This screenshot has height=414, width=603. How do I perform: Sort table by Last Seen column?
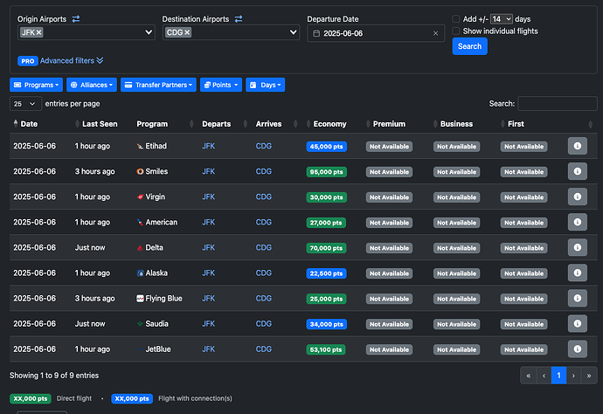[100, 124]
